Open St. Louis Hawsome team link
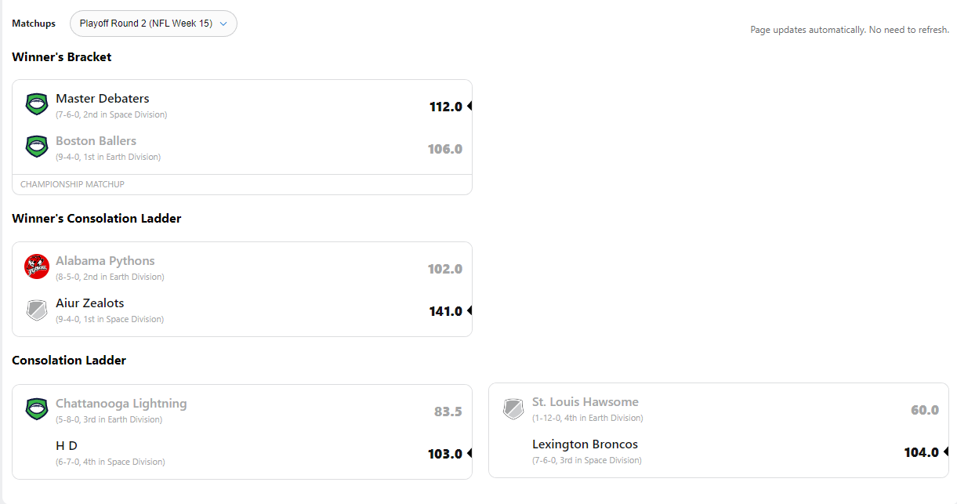The width and height of the screenshot is (957, 504). pyautogui.click(x=585, y=402)
